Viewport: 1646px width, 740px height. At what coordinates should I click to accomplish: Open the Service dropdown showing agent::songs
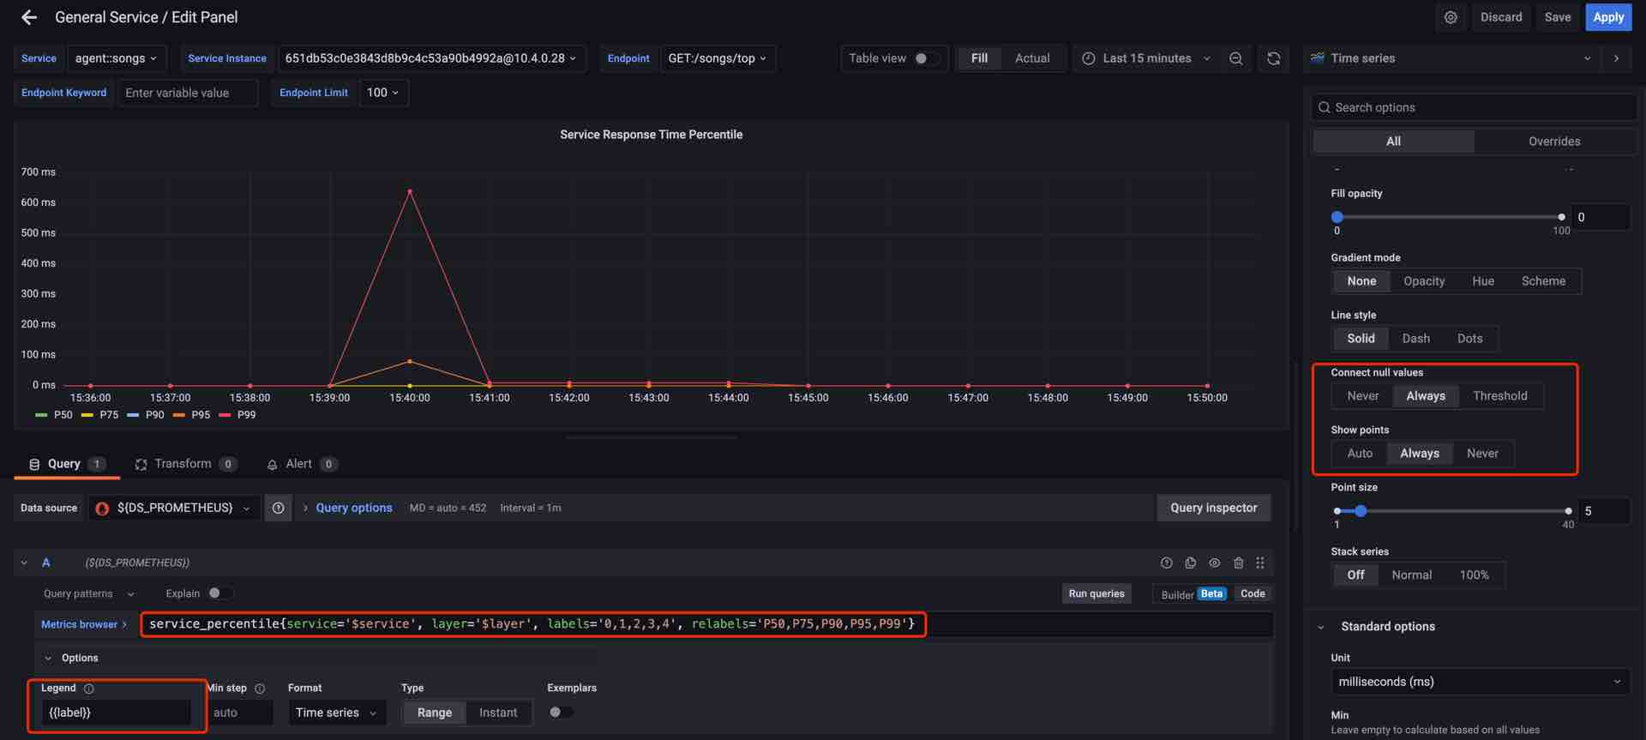pos(116,58)
